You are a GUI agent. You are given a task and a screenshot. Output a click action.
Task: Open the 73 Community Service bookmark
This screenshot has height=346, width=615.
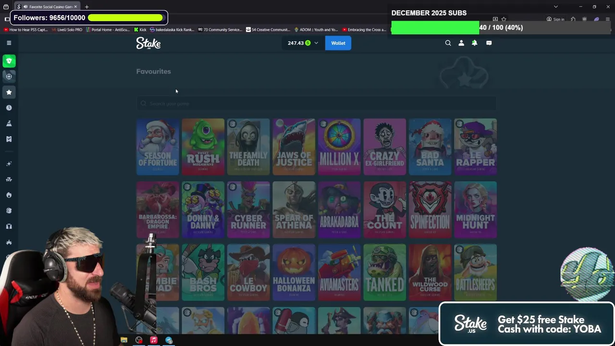click(x=220, y=30)
